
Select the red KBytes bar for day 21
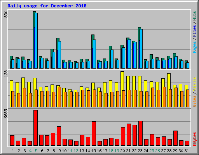(129, 135)
